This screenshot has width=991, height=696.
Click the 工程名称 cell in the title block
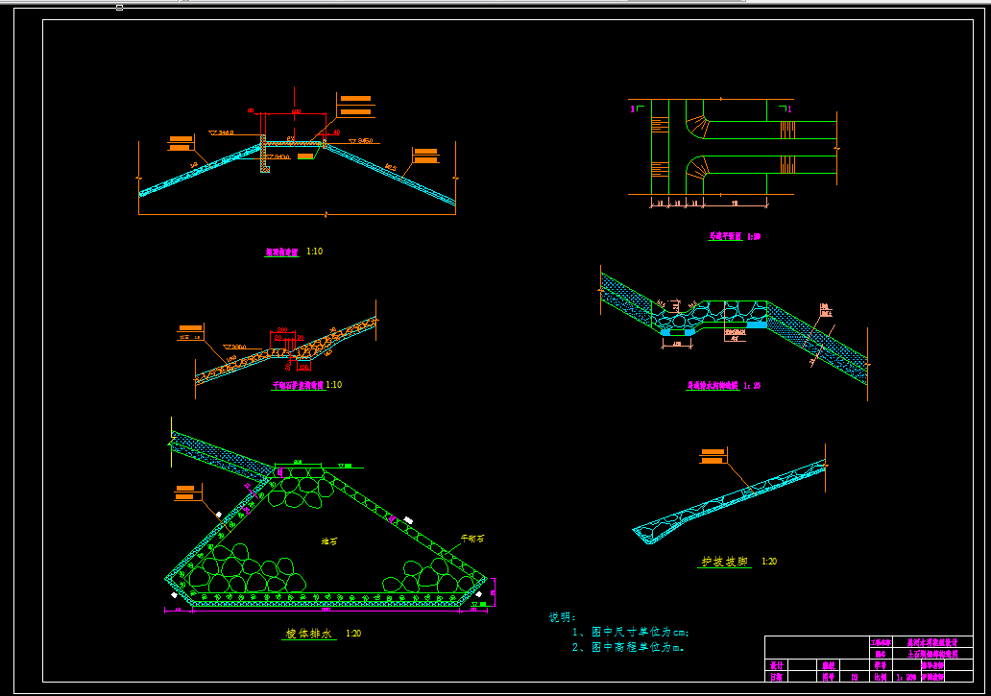coord(881,642)
